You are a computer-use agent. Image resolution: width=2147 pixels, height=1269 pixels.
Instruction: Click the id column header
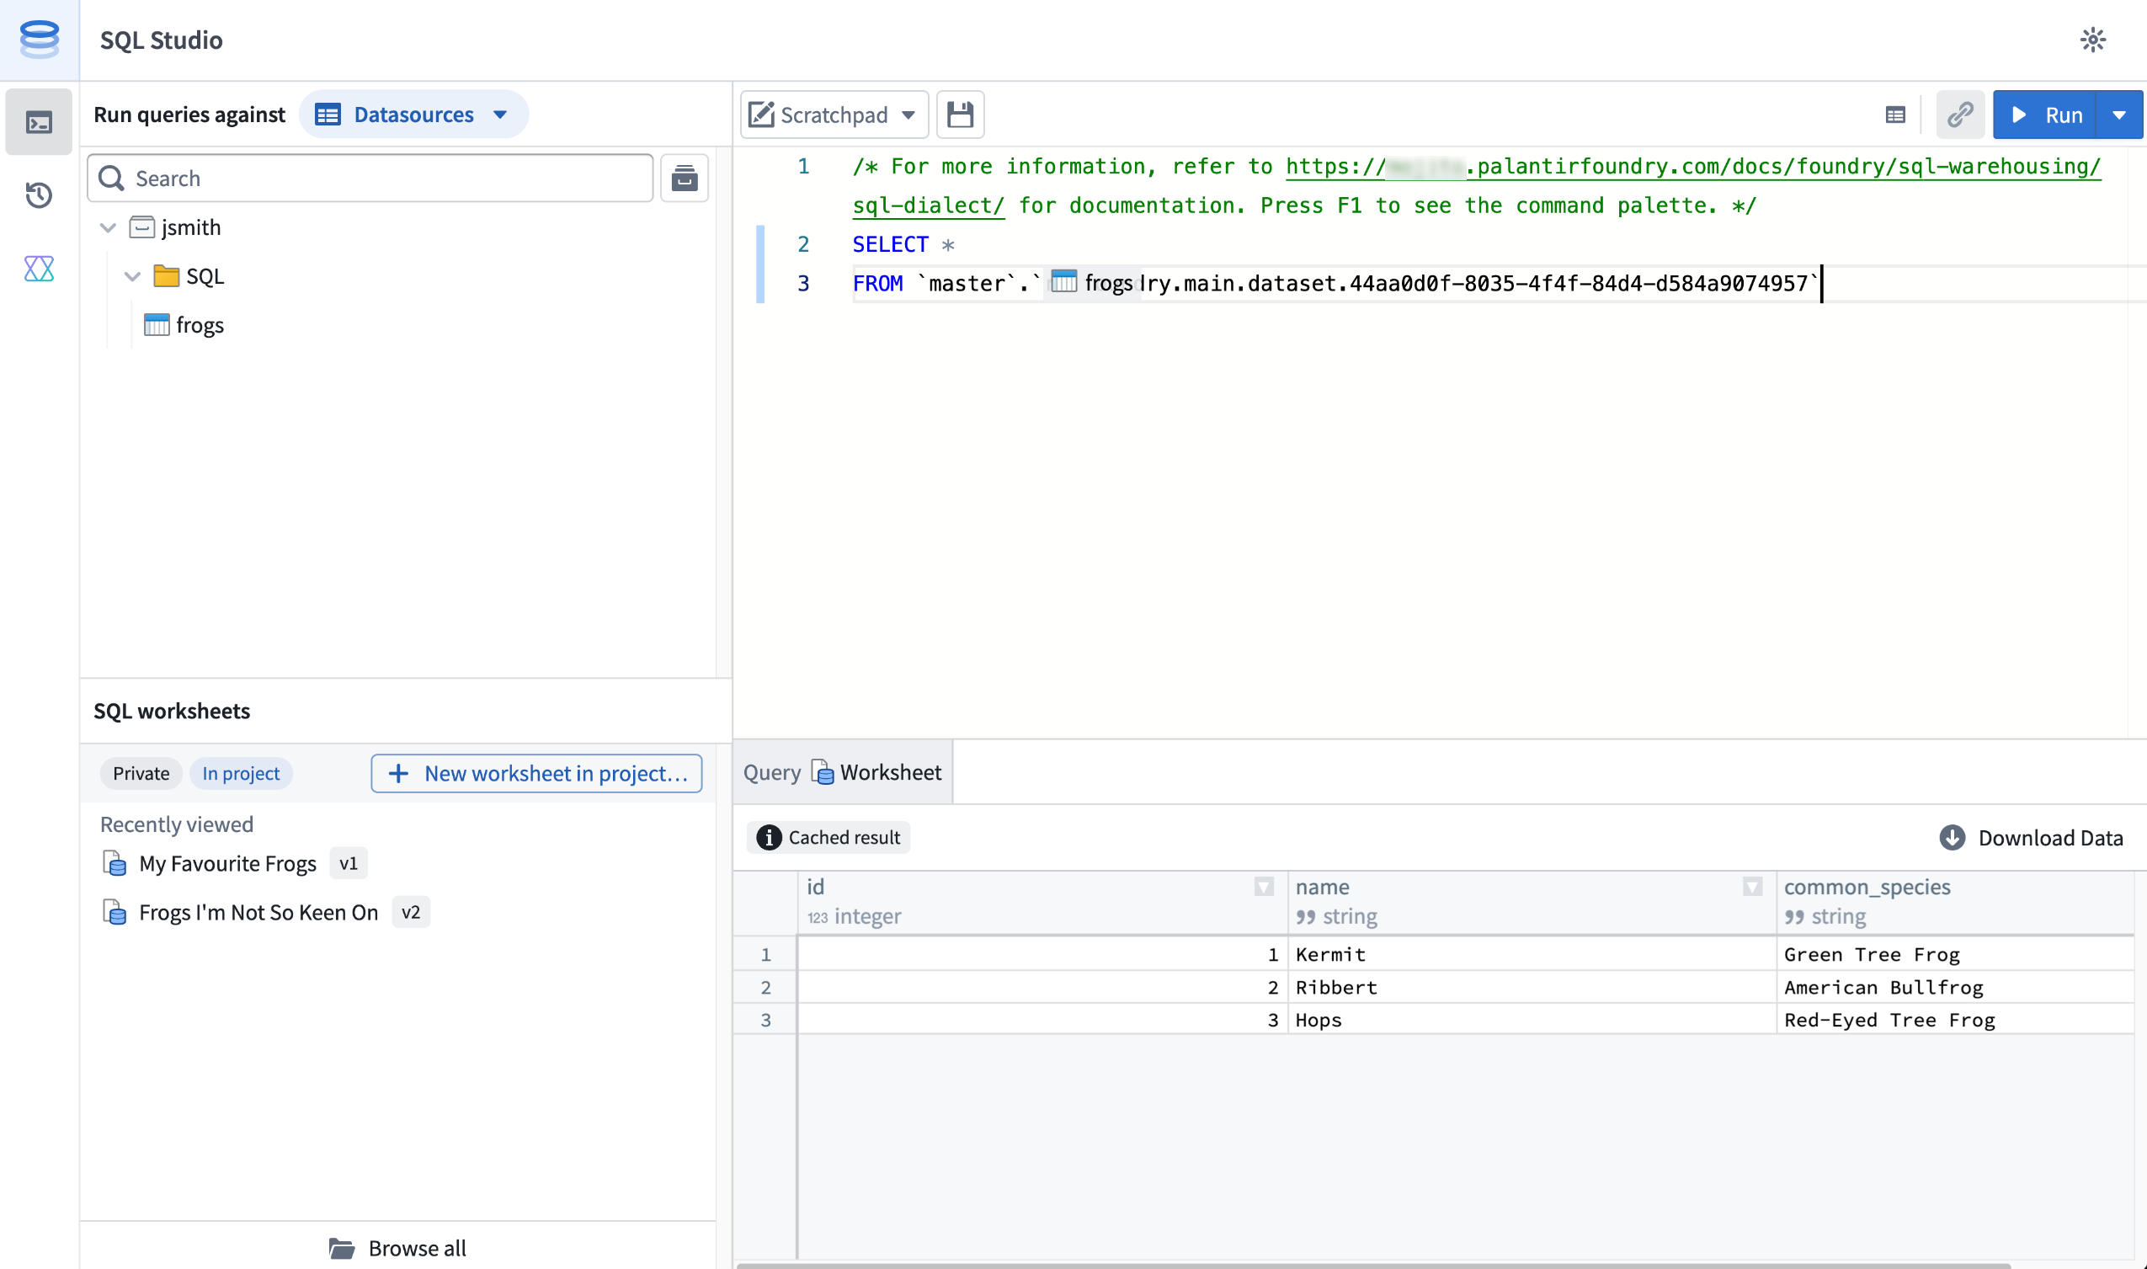point(1042,902)
